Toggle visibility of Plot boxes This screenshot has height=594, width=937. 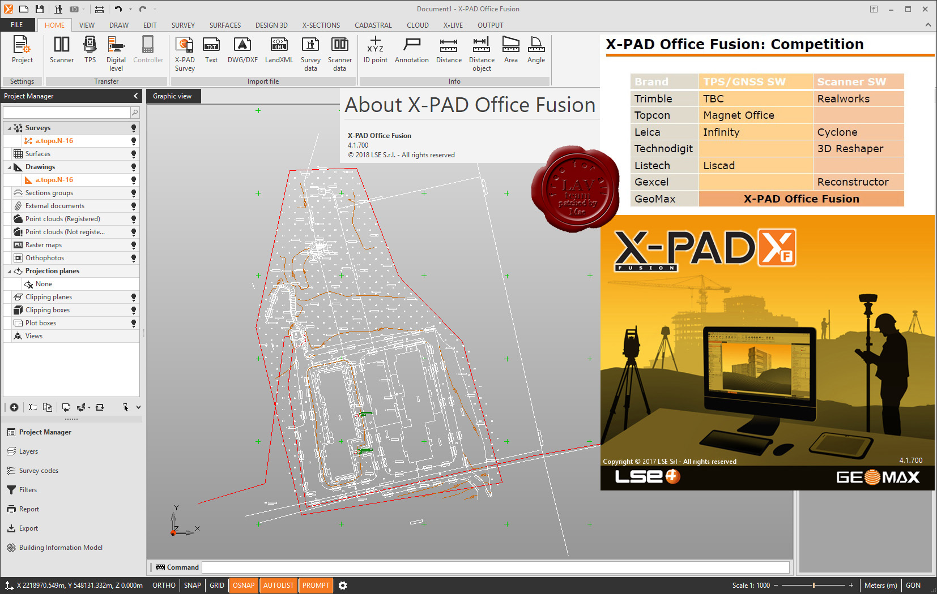134,323
